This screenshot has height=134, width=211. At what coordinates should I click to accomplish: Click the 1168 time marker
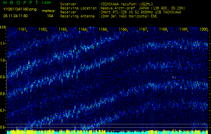(x=163, y=29)
